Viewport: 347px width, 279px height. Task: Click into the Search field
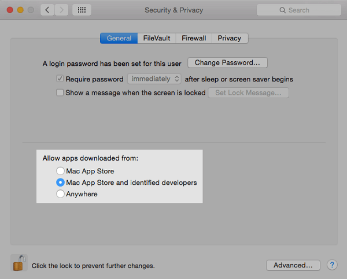[299, 10]
